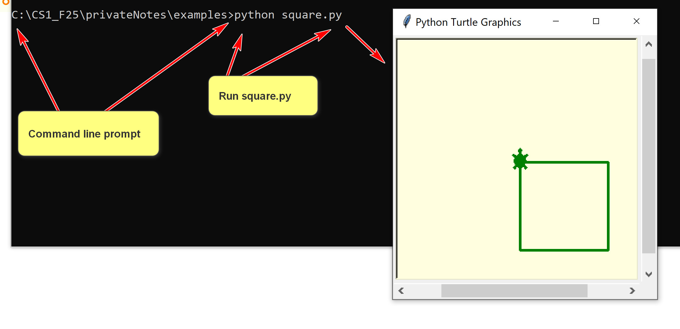This screenshot has width=680, height=329.
Task: Click on the "python square.py" command text
Action: 288,15
